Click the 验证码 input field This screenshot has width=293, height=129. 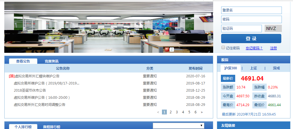point(241,29)
